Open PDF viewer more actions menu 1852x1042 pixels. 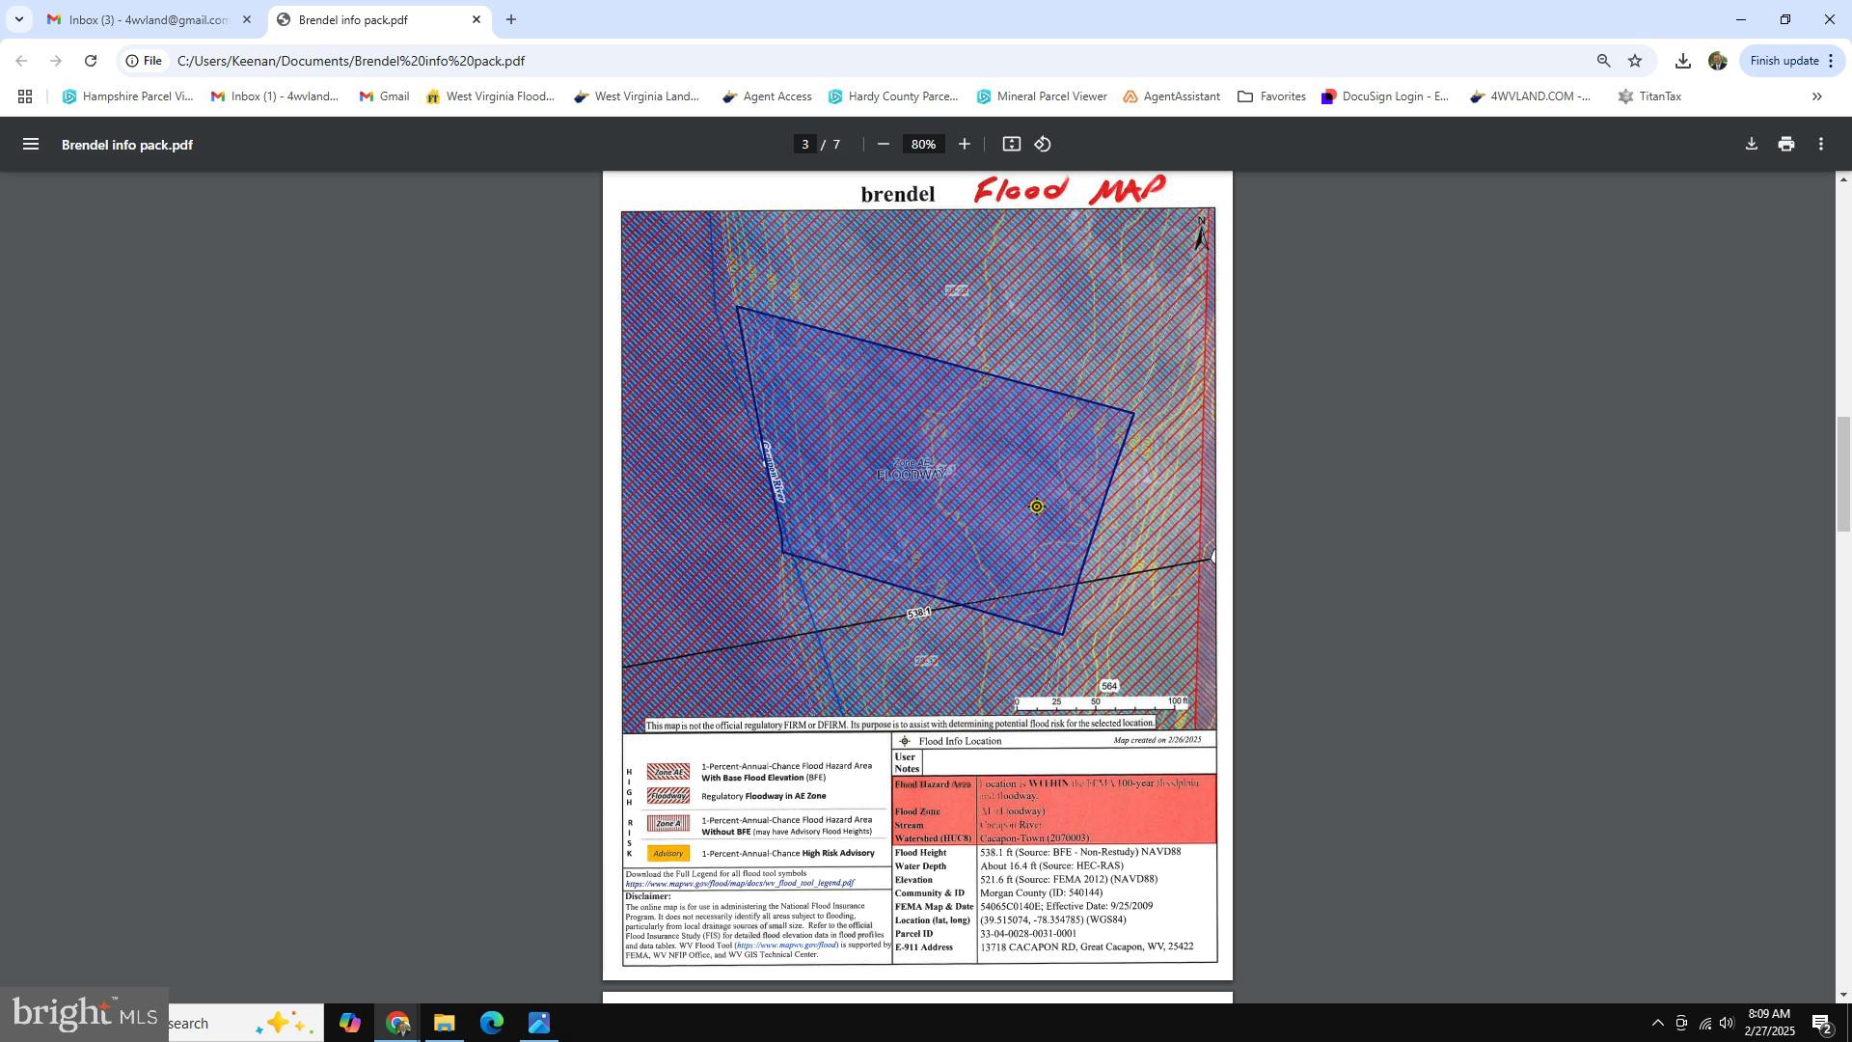click(1820, 144)
